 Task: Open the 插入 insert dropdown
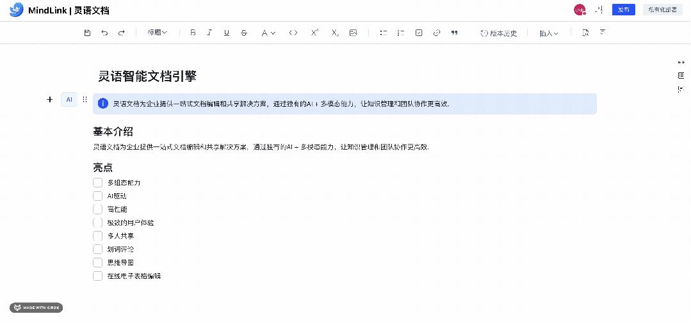[549, 33]
